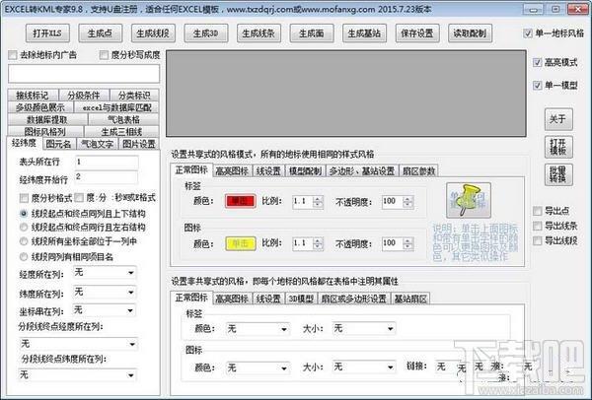
Task: Open the 关于 about button
Action: pos(558,119)
